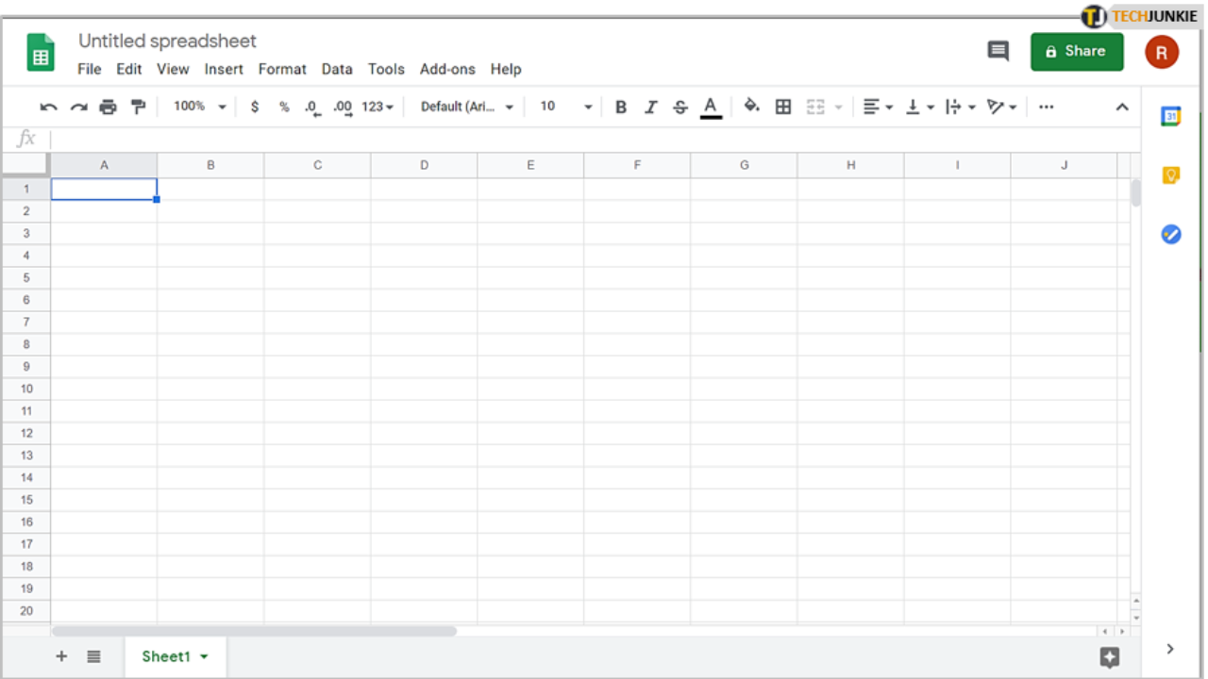Click the Share button

point(1077,51)
